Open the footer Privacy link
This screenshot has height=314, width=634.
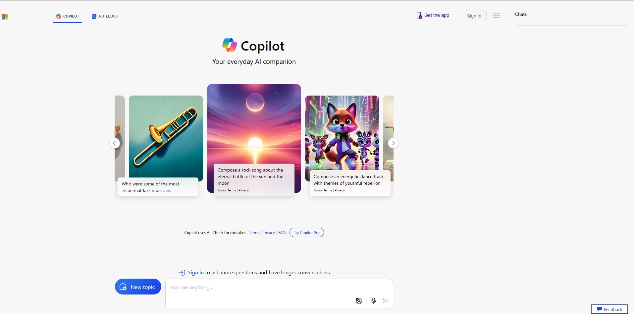269,233
